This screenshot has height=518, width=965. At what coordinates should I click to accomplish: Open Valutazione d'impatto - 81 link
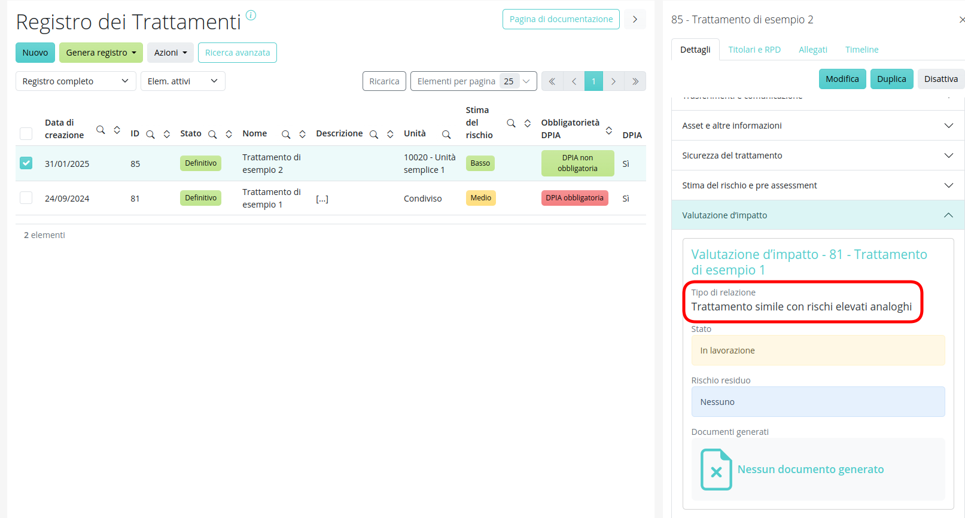(x=809, y=262)
